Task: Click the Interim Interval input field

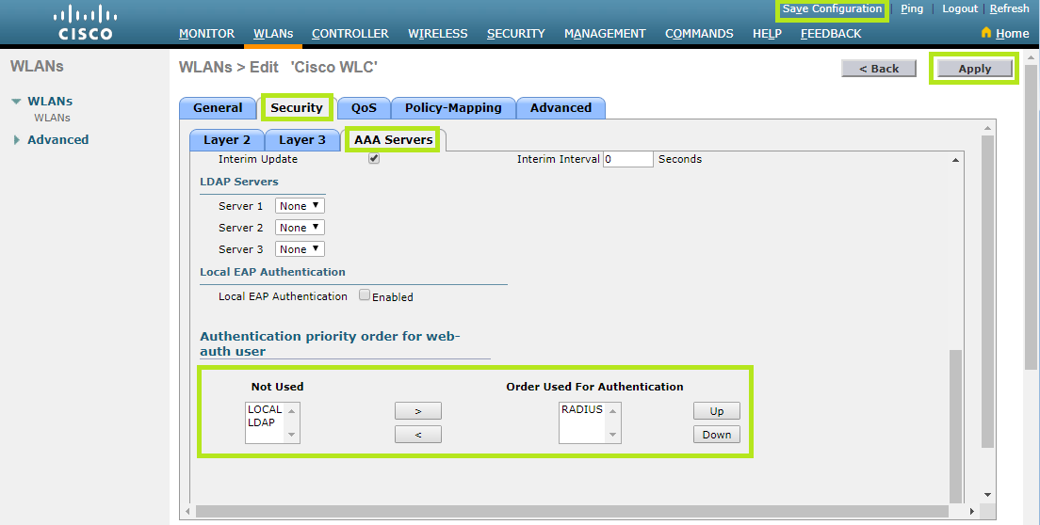Action: pos(627,159)
